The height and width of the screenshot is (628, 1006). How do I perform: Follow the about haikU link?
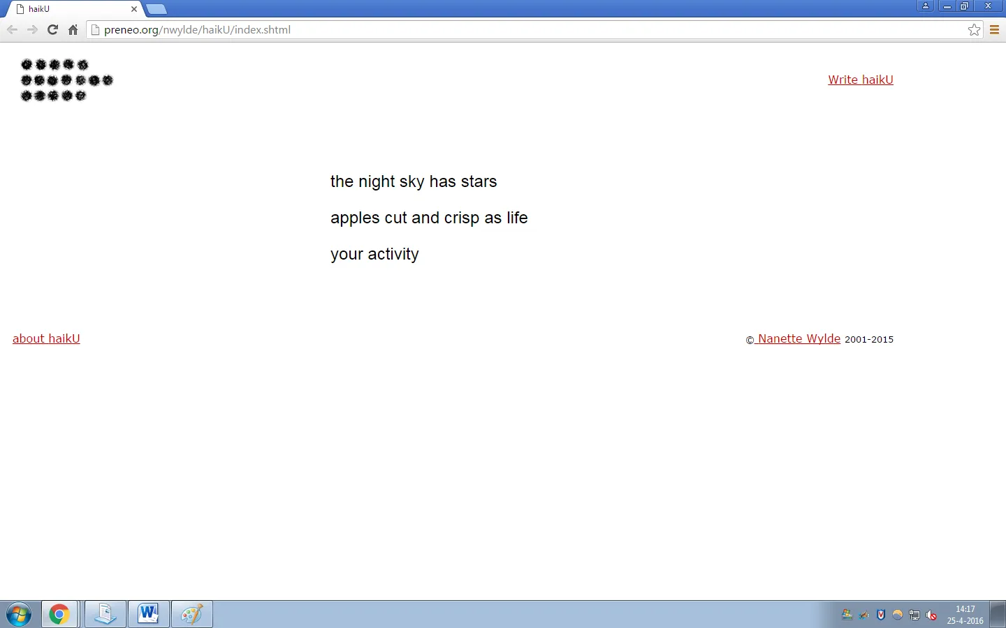tap(46, 338)
